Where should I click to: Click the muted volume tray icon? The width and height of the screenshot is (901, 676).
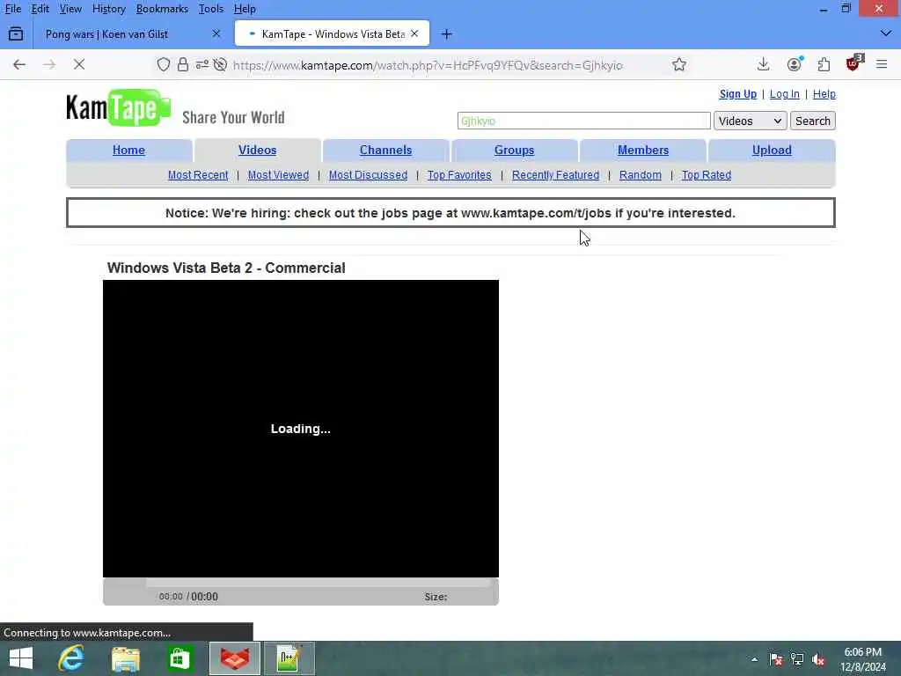pyautogui.click(x=817, y=659)
